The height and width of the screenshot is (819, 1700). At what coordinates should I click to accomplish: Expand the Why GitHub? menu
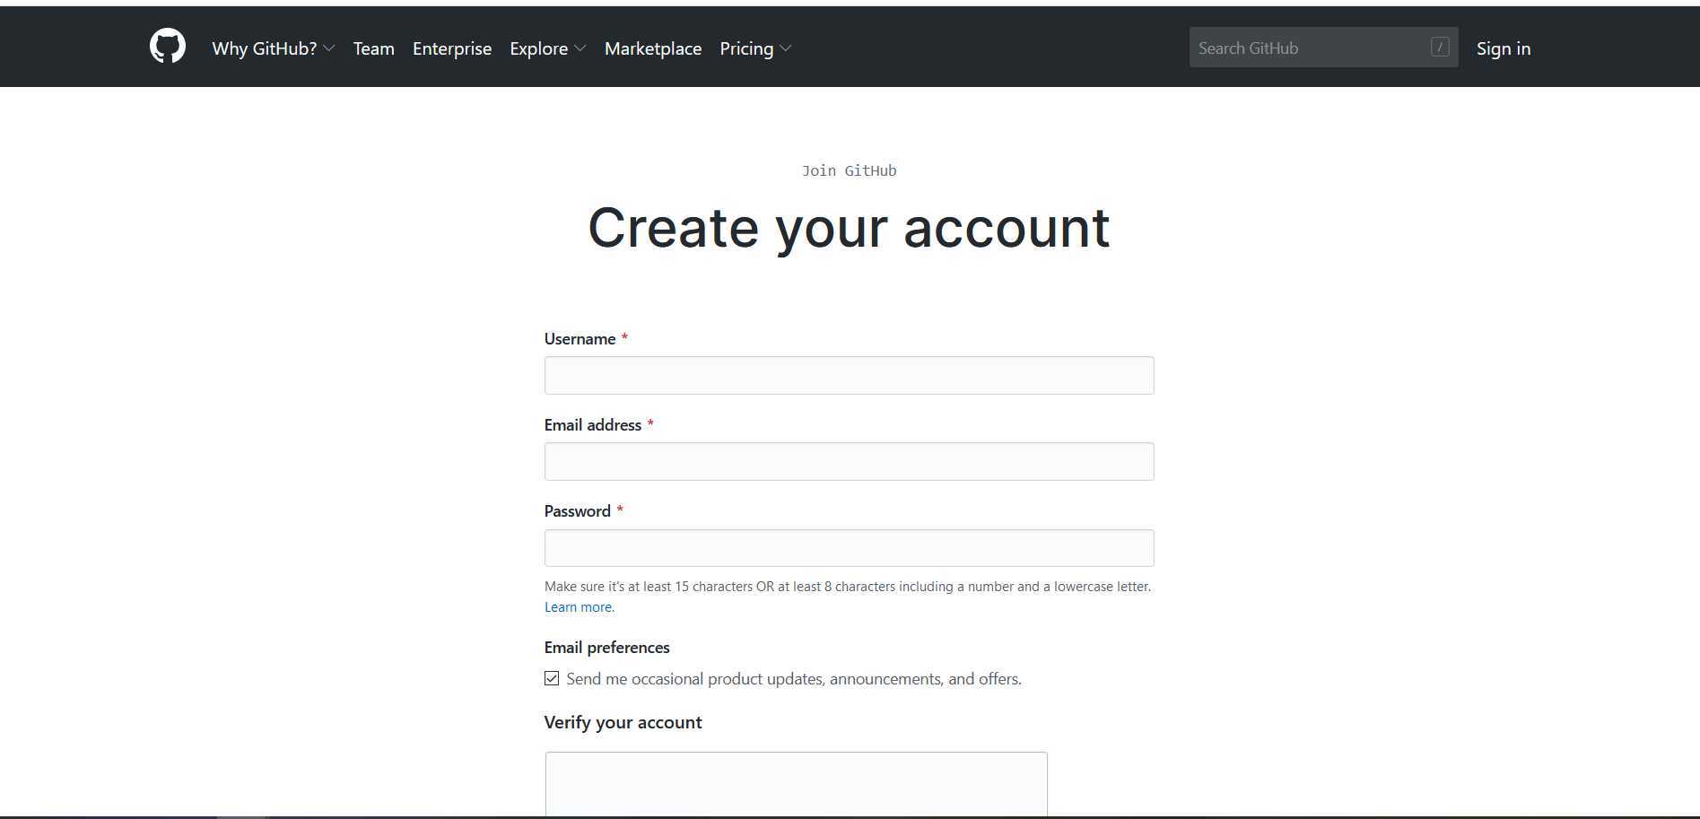click(x=274, y=48)
